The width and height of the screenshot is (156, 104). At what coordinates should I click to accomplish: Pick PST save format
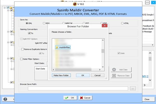point(84,23)
